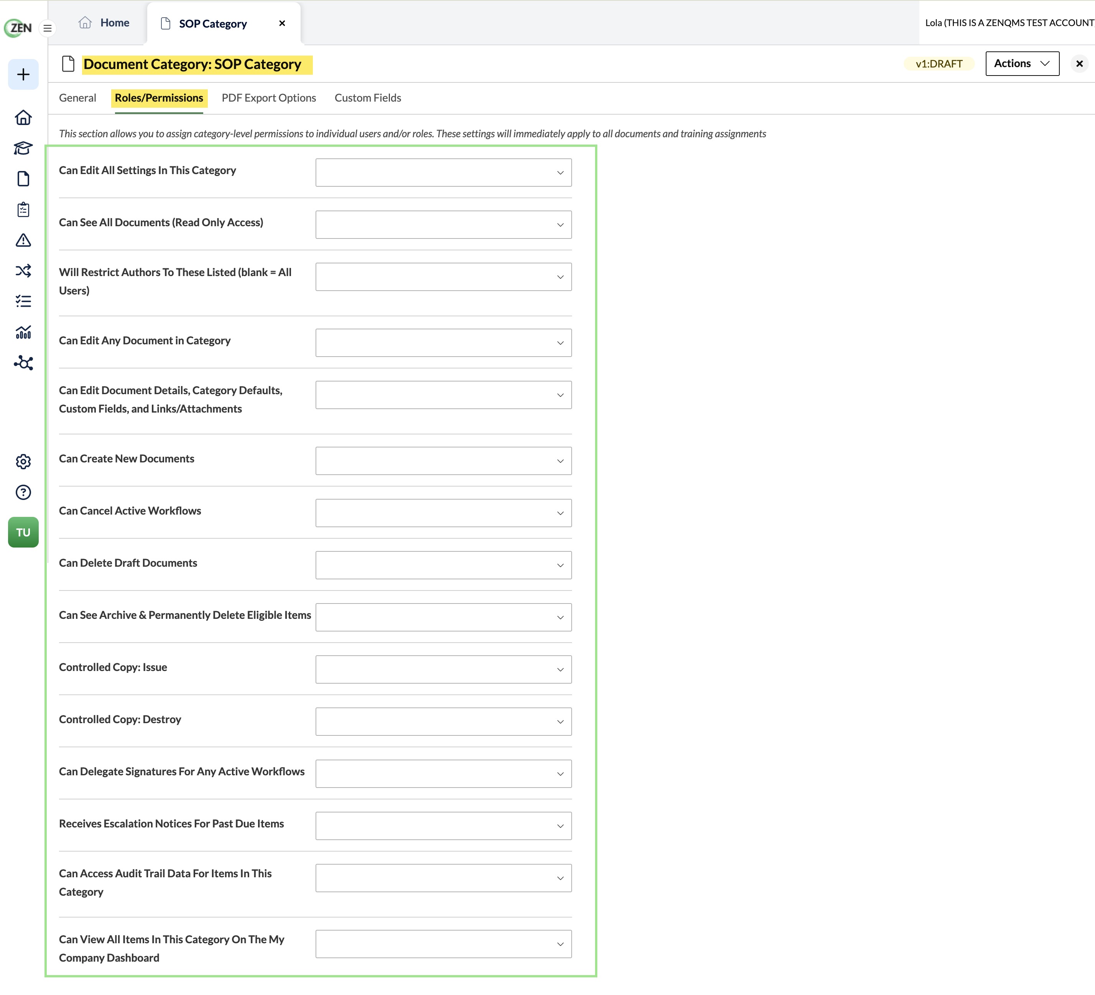Open Can Create New Documents dropdown

[443, 461]
